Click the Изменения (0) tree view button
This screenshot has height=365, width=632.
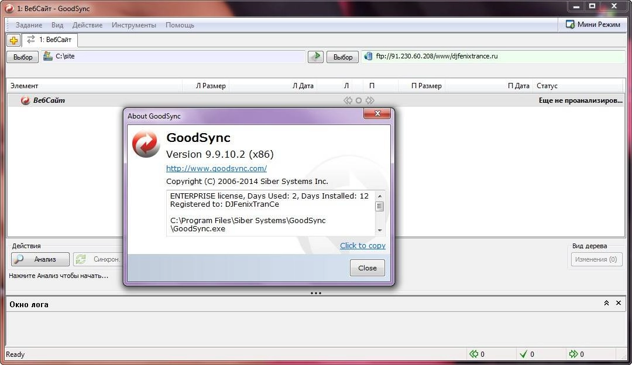596,259
